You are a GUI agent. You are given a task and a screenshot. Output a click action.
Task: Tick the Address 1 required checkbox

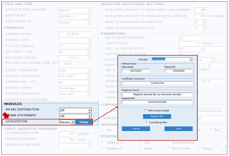click(104, 143)
